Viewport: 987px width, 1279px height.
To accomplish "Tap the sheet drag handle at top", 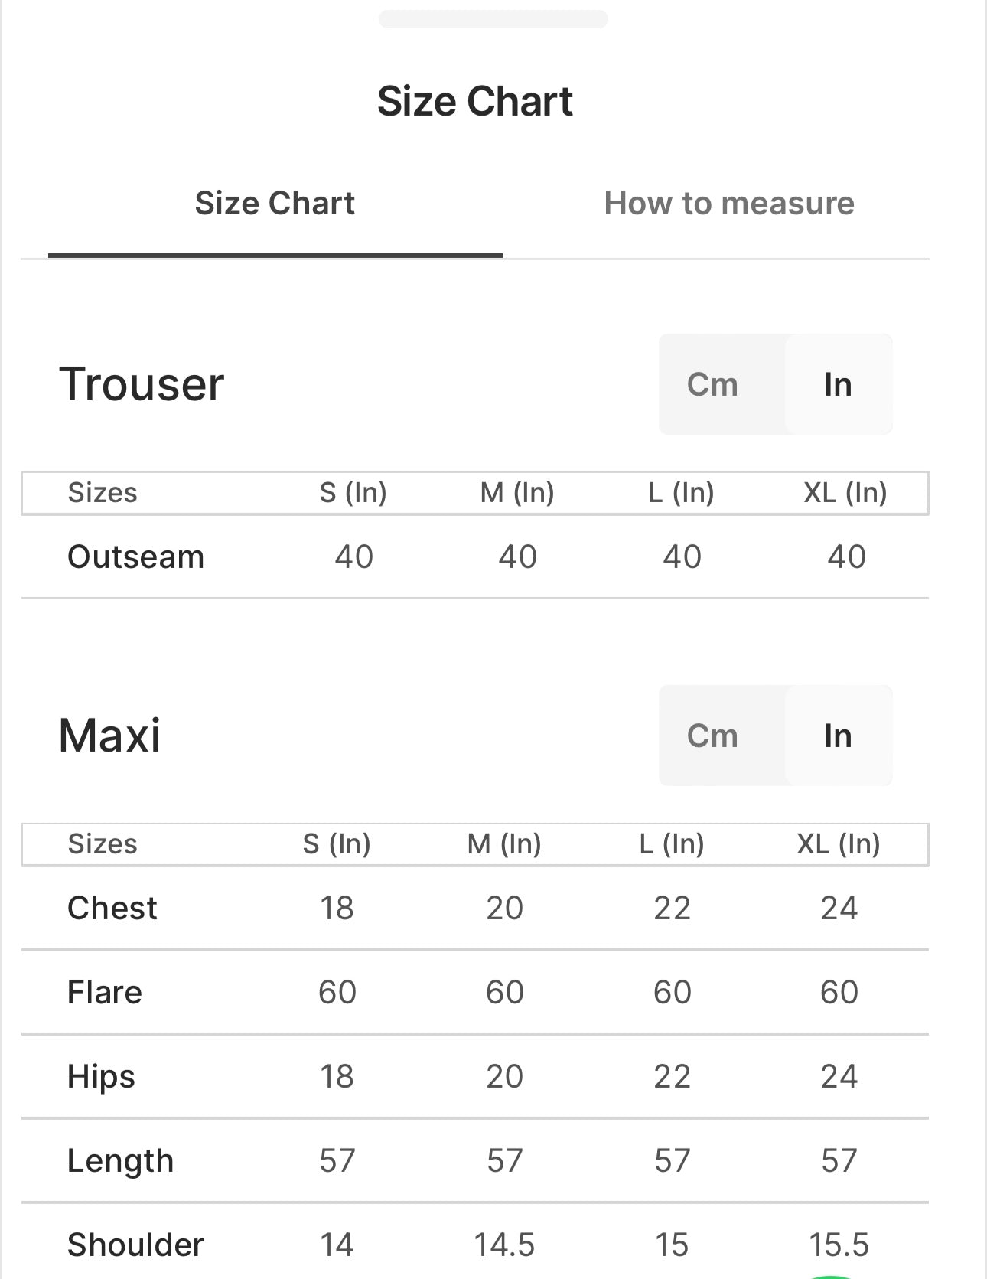I will coord(493,19).
